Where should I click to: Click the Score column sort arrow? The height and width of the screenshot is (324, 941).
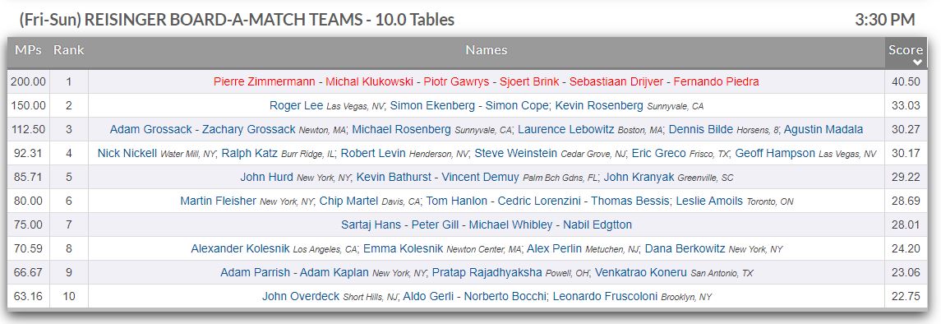click(917, 62)
